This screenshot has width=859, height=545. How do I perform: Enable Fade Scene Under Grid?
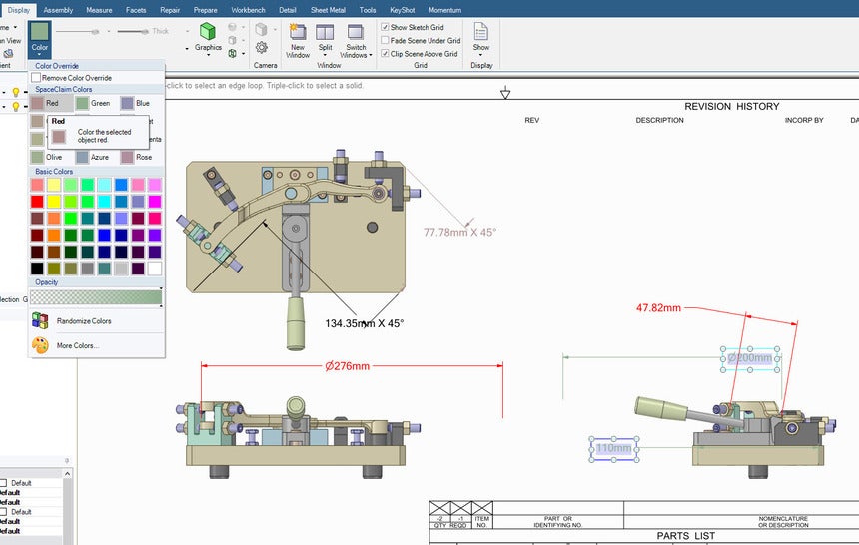coord(386,41)
